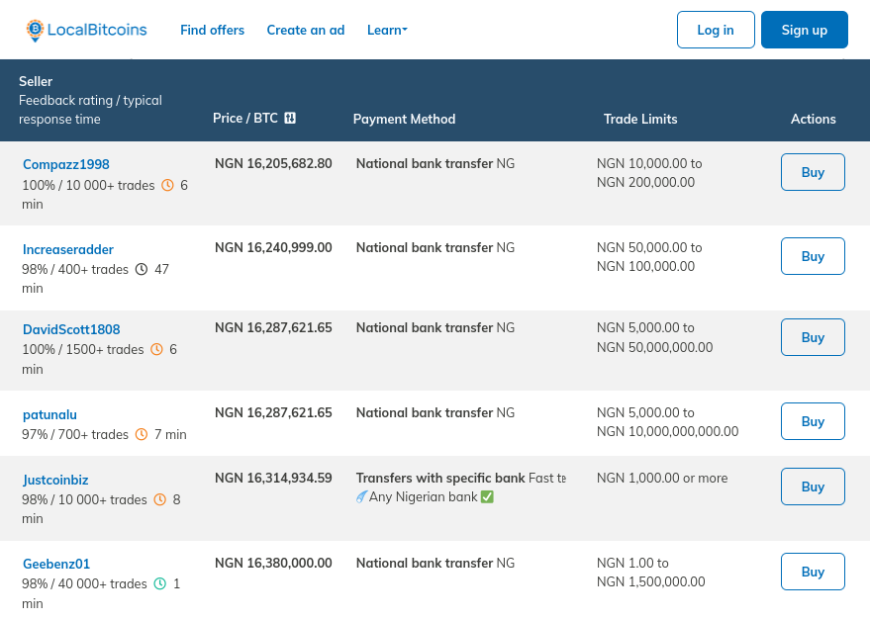Screen dimensions: 870x620
Task: Click green checkmark next to Any Nigerian bank
Action: coord(487,496)
